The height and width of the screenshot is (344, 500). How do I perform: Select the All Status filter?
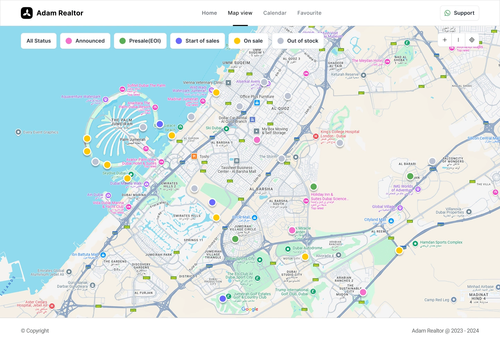pyautogui.click(x=39, y=41)
